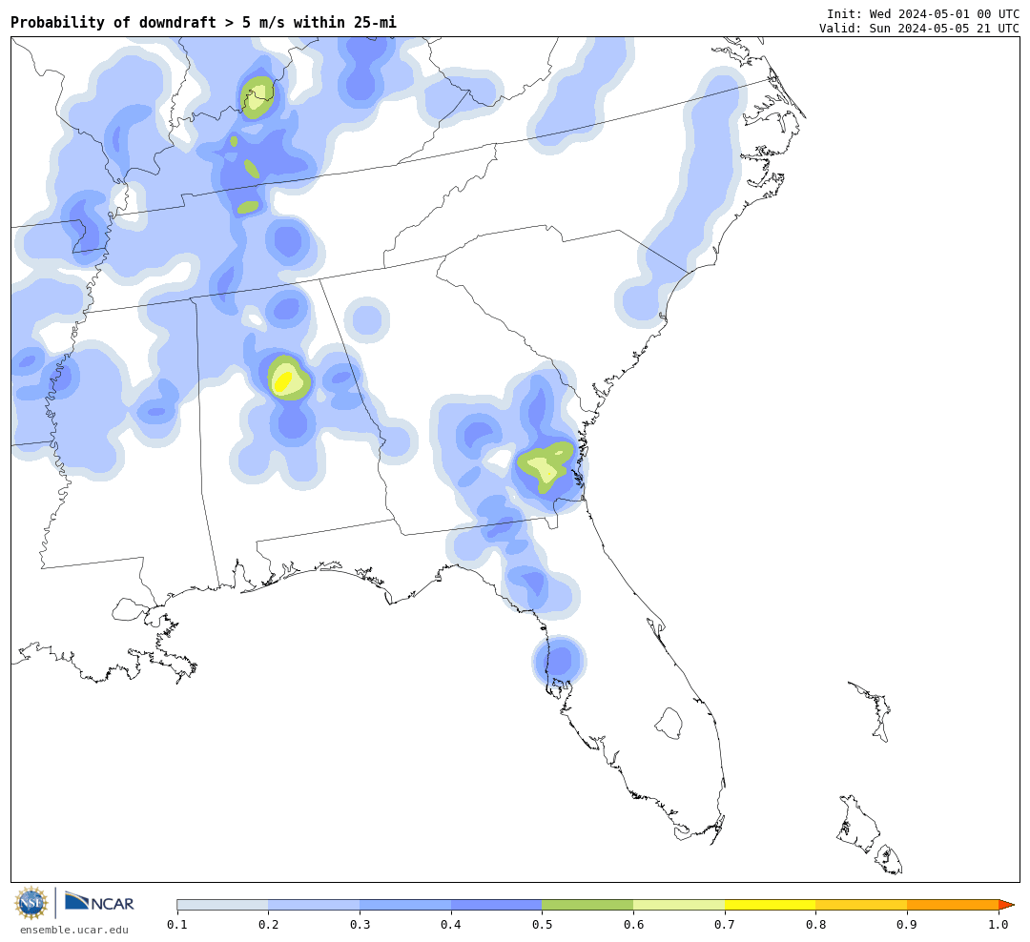Click the colorbar label '1.0'
Image resolution: width=1030 pixels, height=942 pixels.
coord(999,925)
